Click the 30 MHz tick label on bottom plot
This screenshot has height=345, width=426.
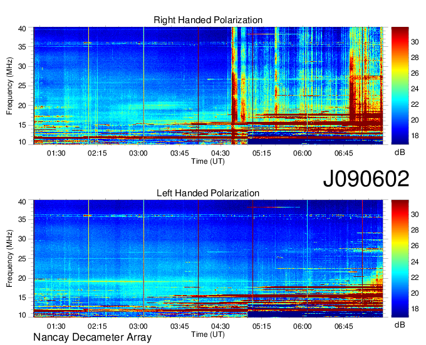pyautogui.click(x=22, y=239)
